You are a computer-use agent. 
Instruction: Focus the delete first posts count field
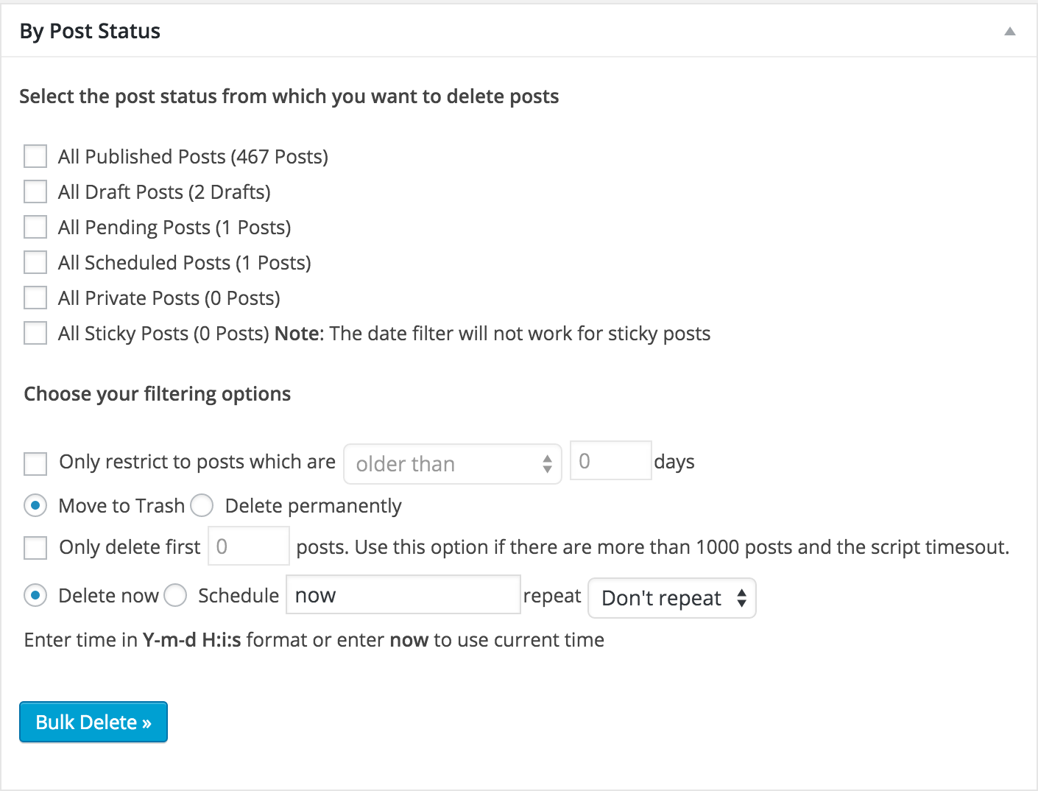coord(248,546)
